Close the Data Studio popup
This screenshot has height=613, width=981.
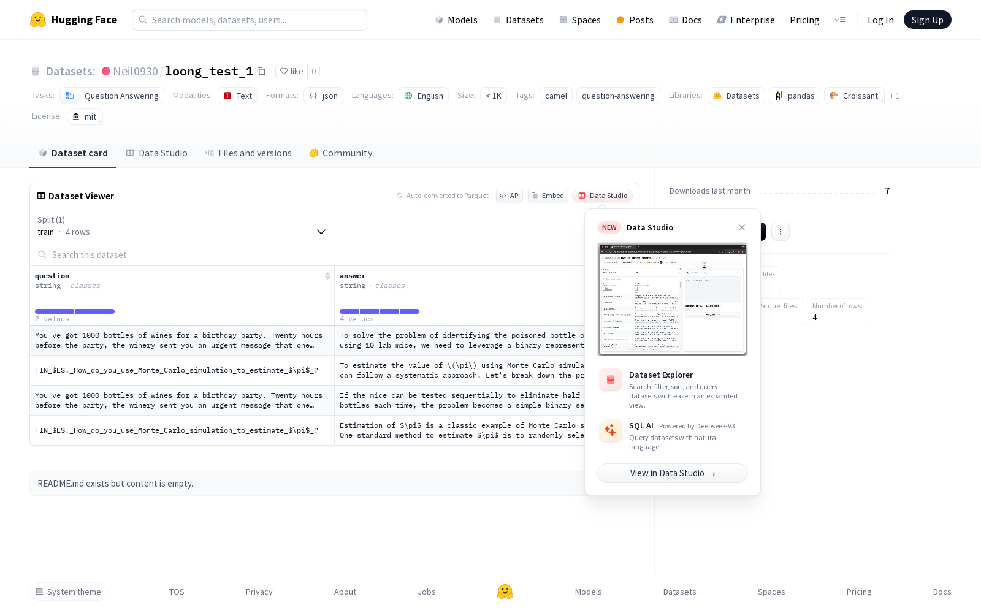(x=742, y=227)
